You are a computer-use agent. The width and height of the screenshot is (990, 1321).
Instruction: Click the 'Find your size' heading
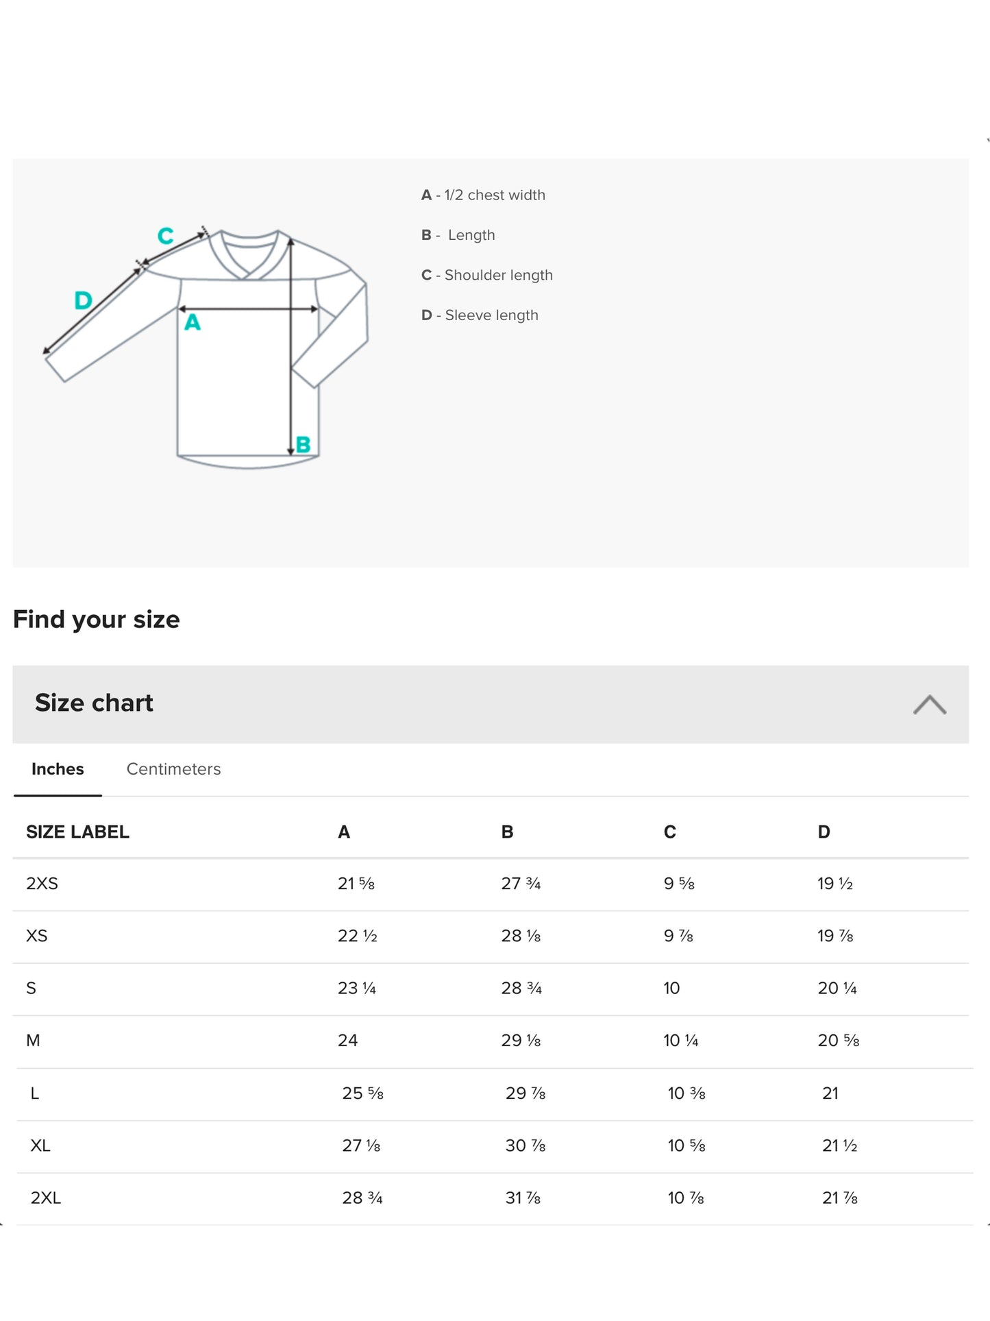point(97,620)
